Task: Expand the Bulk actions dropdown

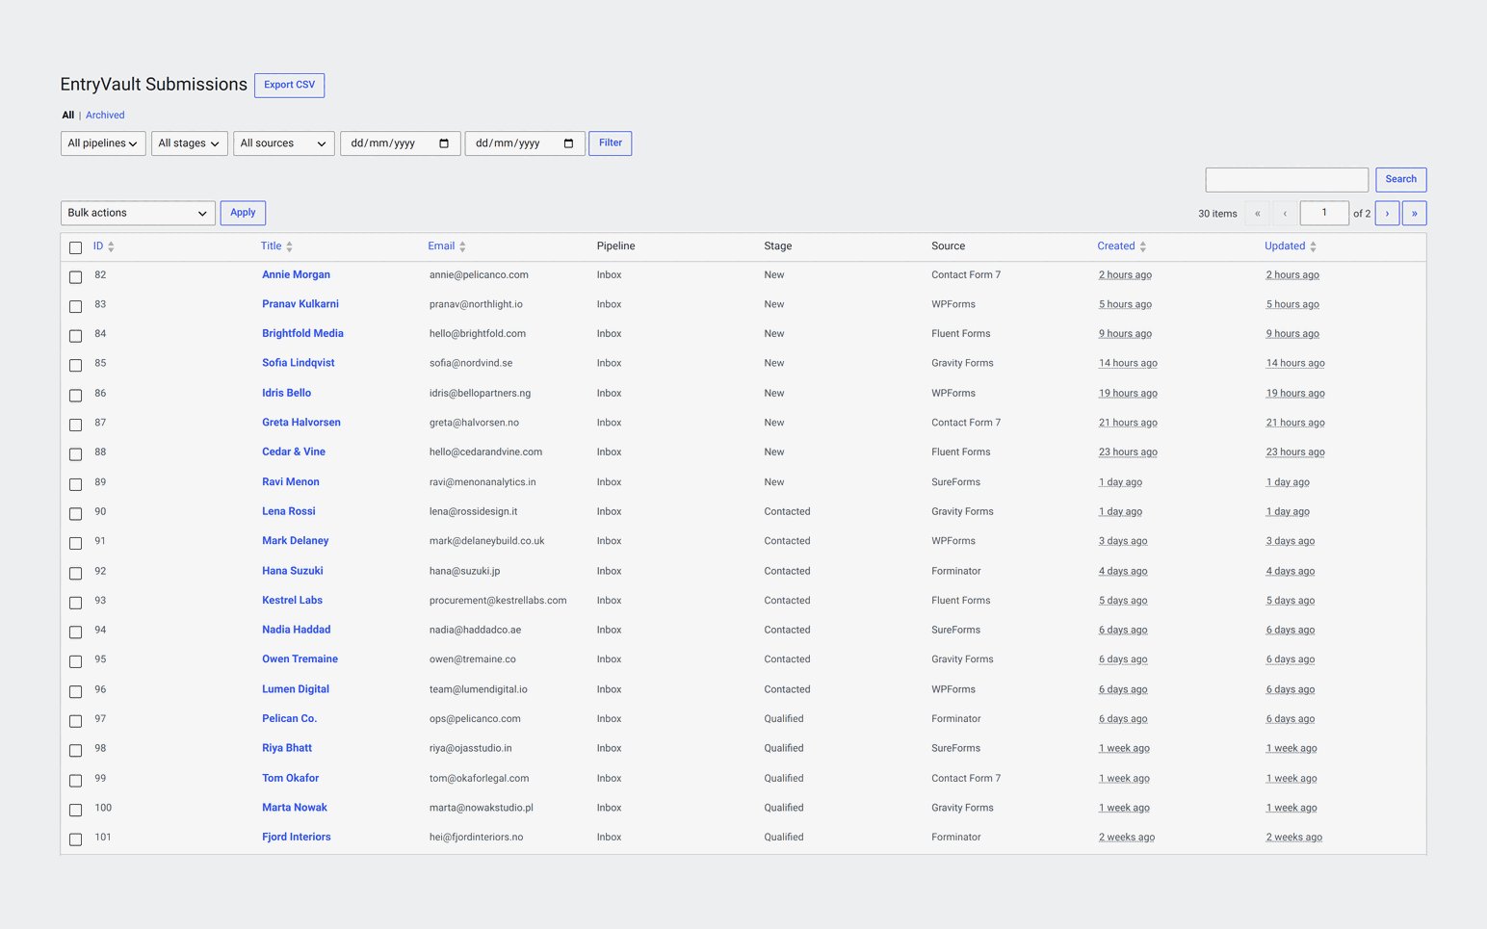Action: pyautogui.click(x=138, y=213)
